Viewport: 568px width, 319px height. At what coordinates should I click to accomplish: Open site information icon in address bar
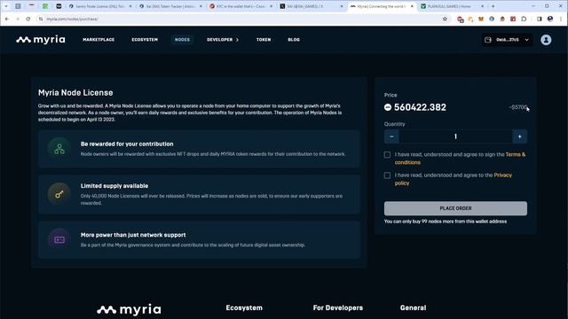point(41,19)
